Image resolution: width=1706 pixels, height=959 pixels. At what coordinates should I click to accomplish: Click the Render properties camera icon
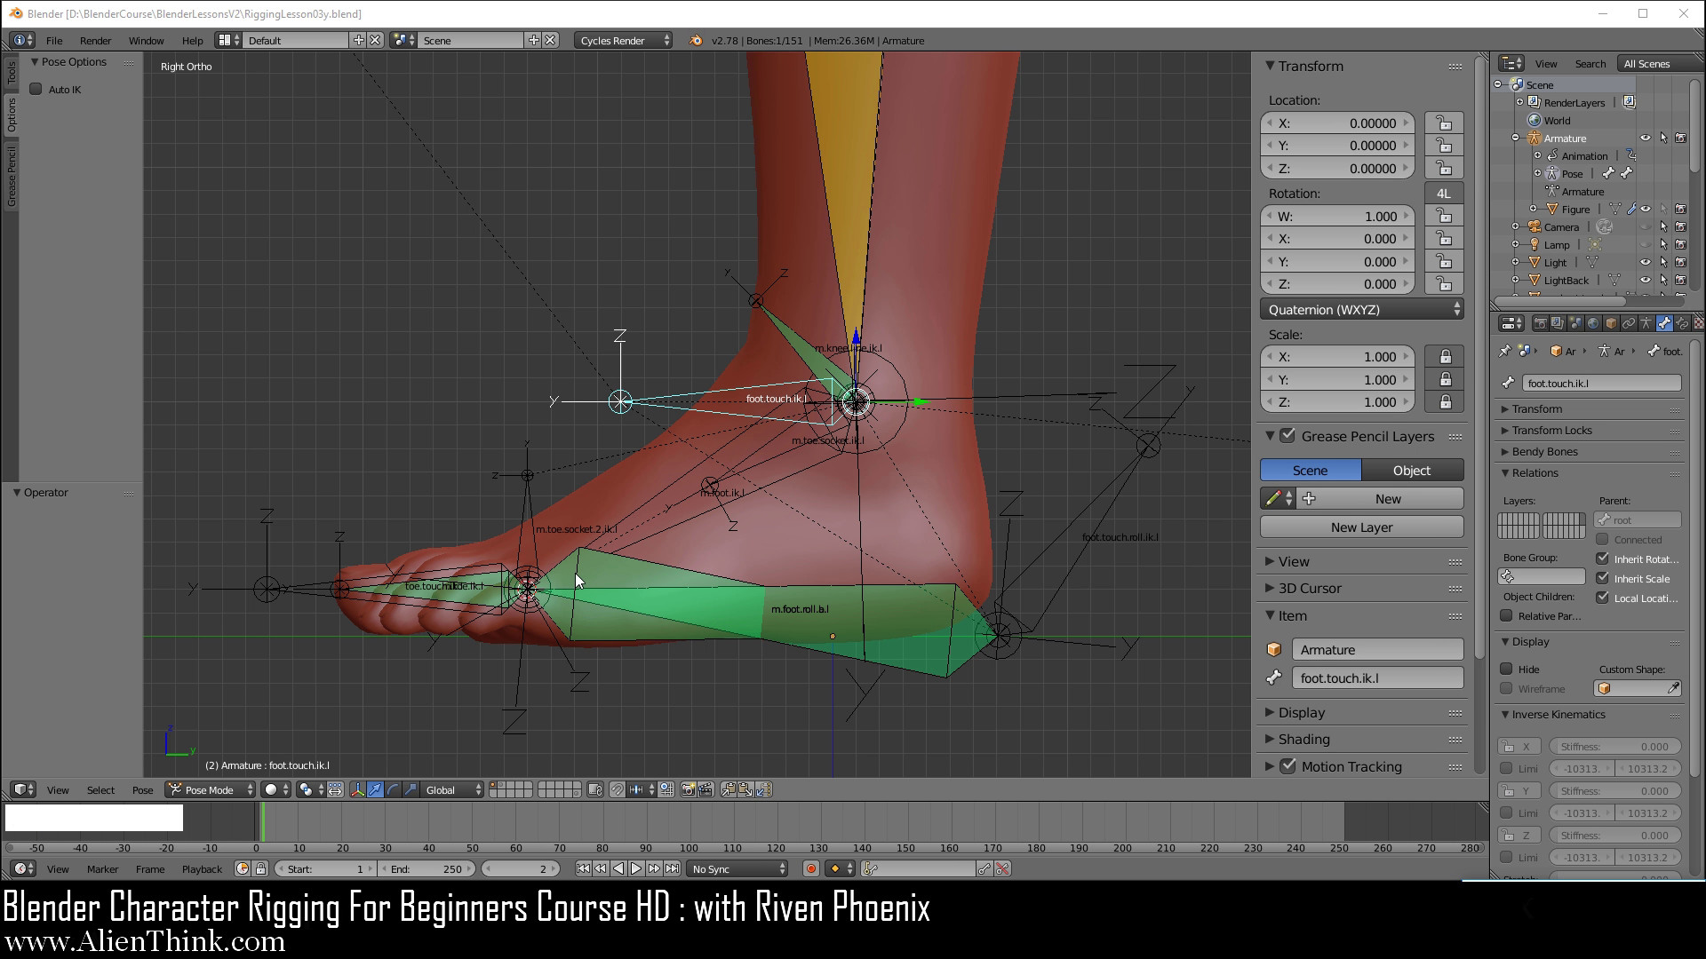(1541, 323)
